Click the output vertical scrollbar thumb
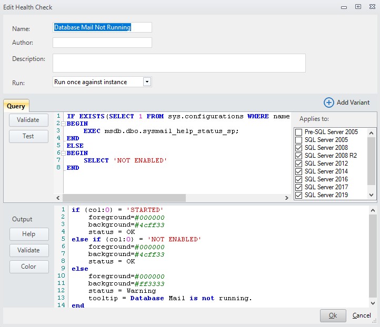Screen dimensions: 380x327 tap(373, 256)
